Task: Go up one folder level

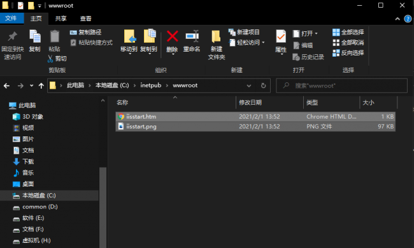Action: (41, 85)
